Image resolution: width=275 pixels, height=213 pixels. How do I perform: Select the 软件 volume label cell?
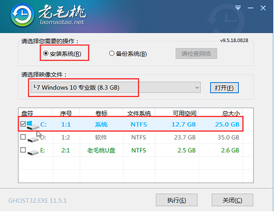point(101,137)
